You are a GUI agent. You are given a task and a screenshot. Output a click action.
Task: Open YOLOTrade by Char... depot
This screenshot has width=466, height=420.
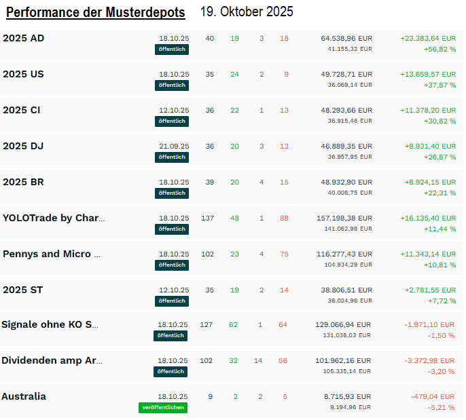pyautogui.click(x=54, y=218)
